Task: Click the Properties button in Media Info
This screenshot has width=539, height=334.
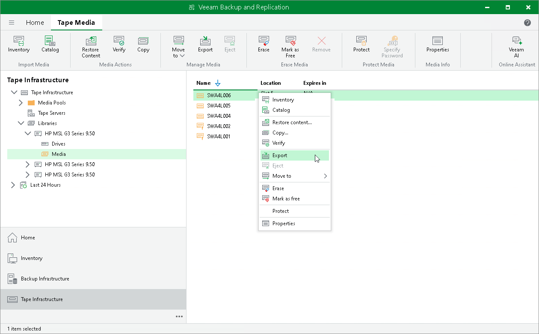Action: point(437,45)
